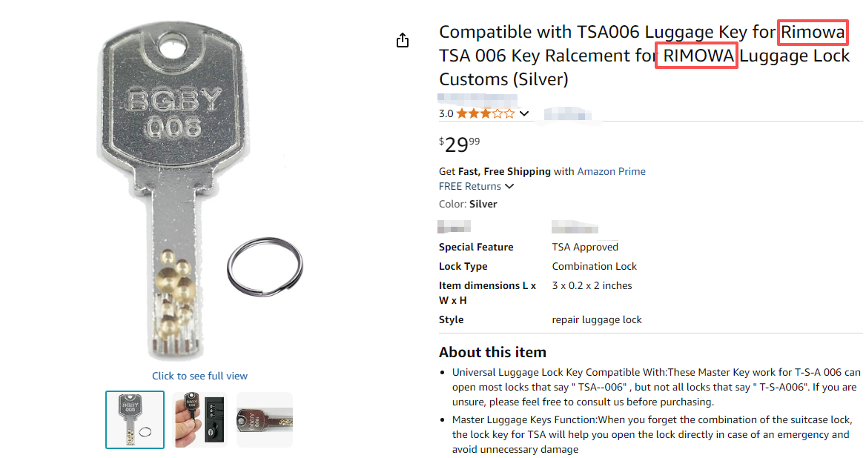Click the highlighted uppercase RIMOWA in the title
The image size is (866, 458).
pos(696,56)
